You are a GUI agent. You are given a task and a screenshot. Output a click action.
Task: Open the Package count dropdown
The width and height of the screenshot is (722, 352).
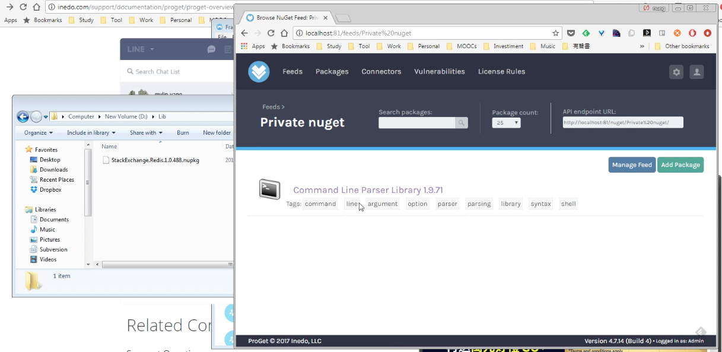pos(506,123)
